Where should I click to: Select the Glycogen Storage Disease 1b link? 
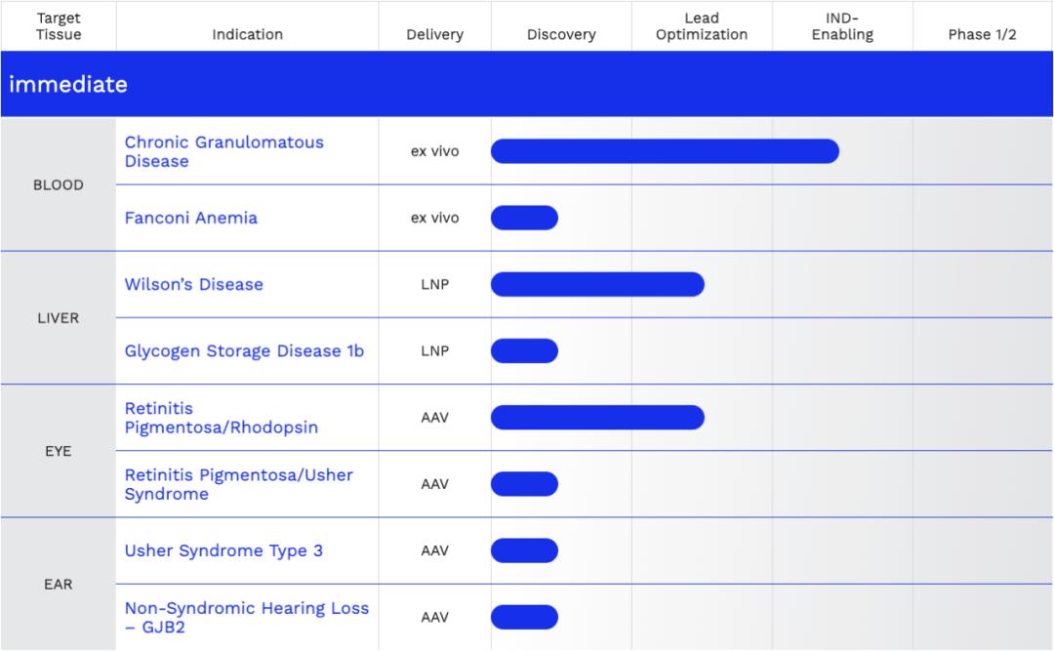pyautogui.click(x=244, y=350)
